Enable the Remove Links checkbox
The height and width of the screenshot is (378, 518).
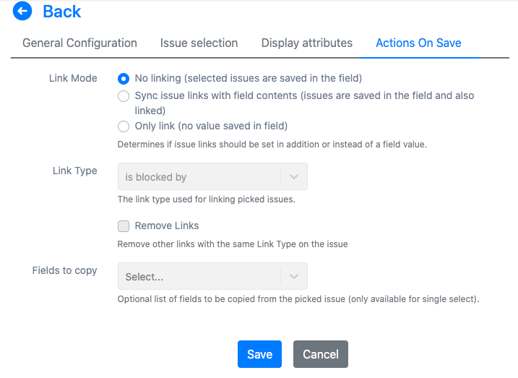(x=124, y=226)
